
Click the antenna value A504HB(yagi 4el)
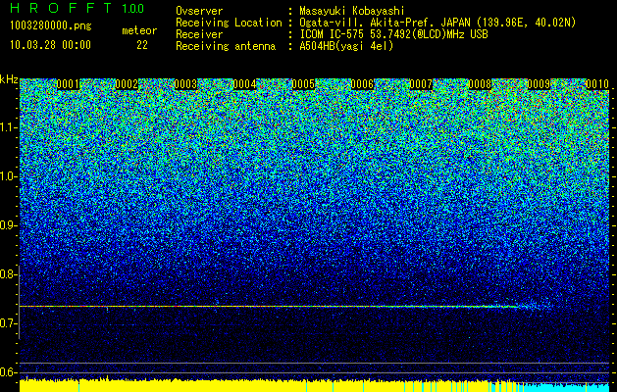(346, 46)
